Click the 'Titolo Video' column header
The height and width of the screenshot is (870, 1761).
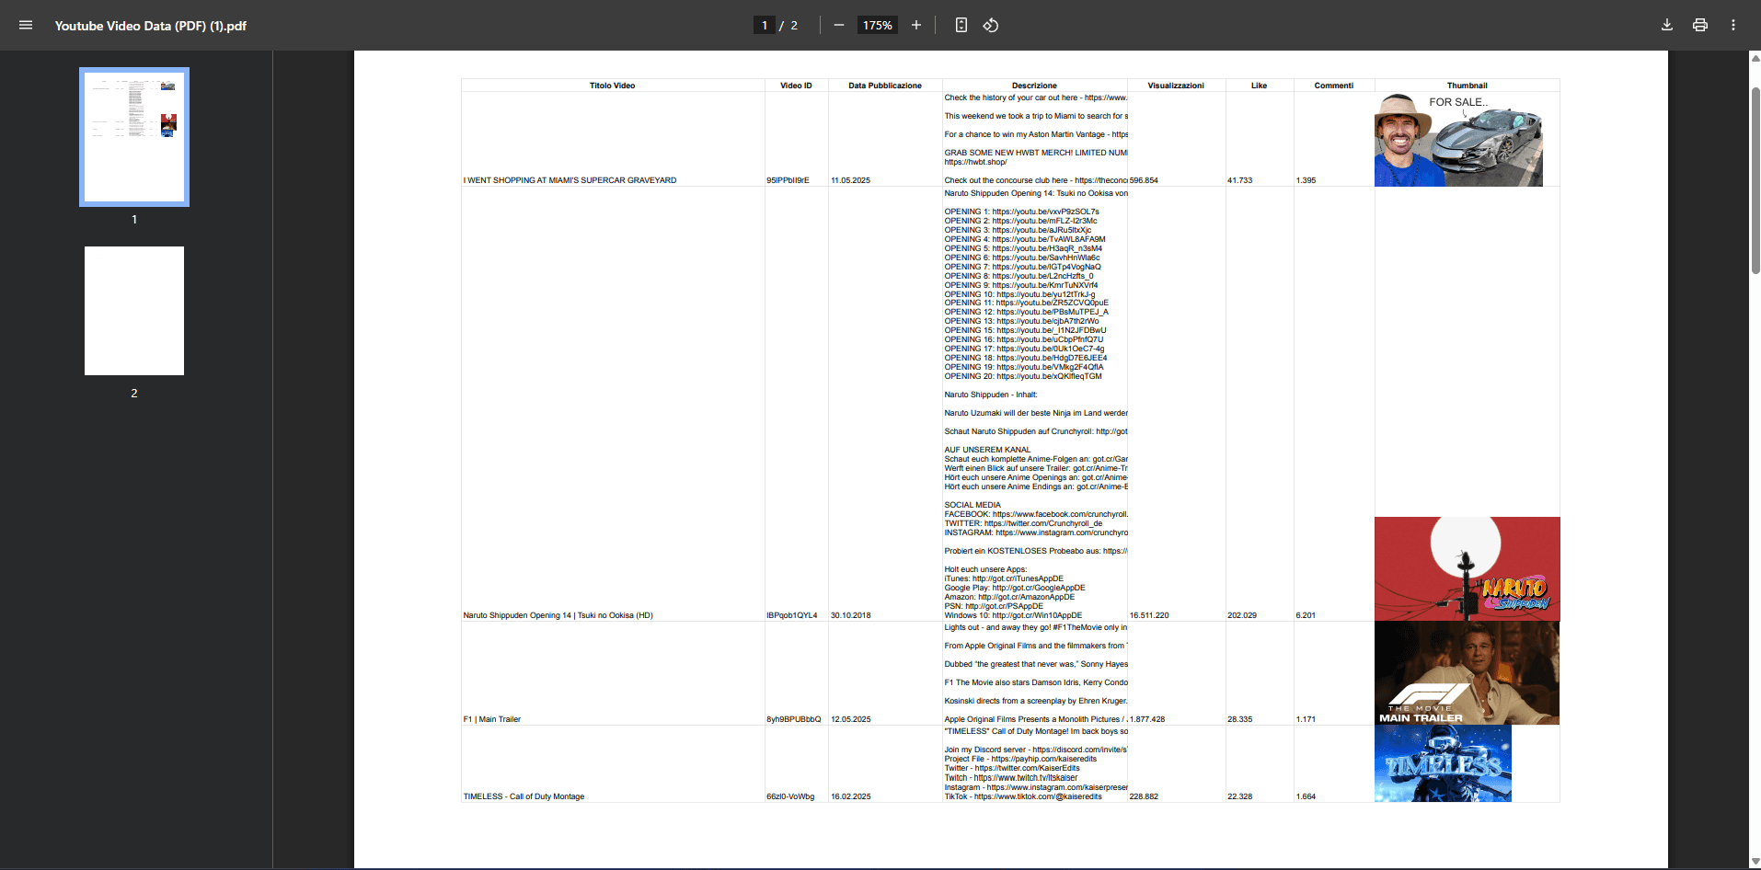(x=612, y=86)
